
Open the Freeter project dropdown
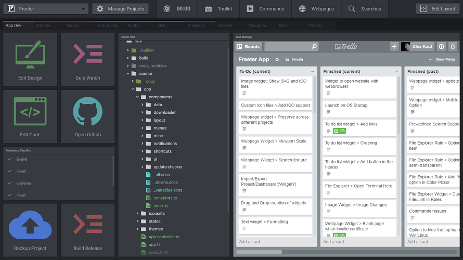tap(46, 9)
